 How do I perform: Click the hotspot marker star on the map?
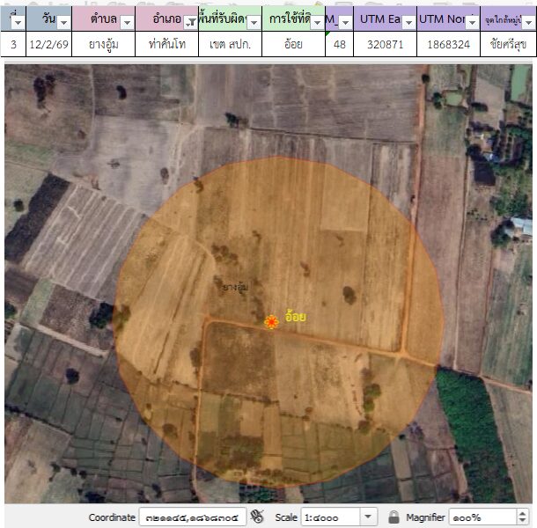(272, 323)
